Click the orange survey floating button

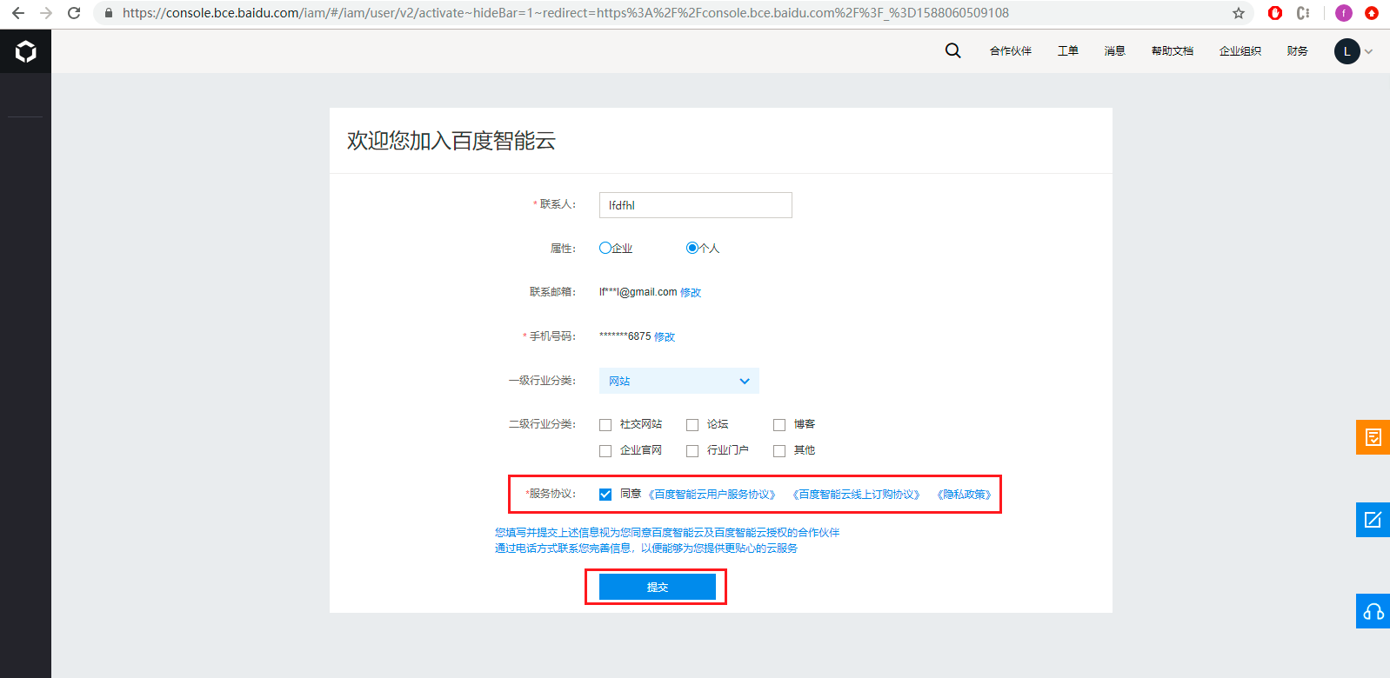point(1373,437)
